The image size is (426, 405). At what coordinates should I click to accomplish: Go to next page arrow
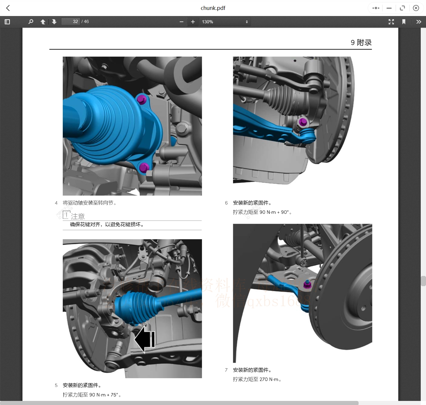click(54, 22)
